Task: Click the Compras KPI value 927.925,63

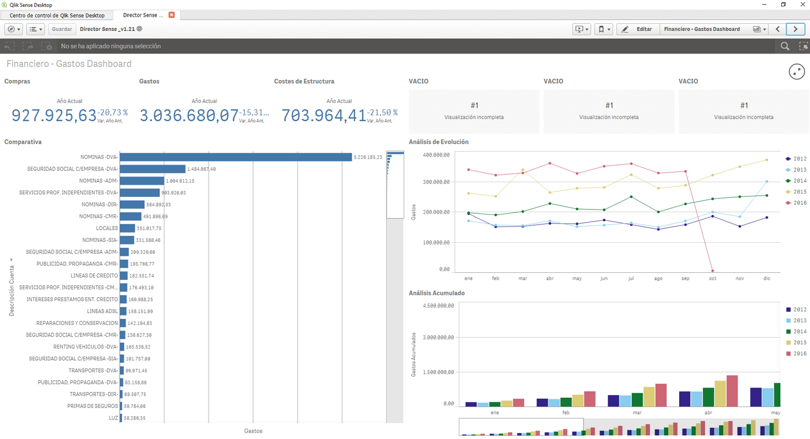Action: coord(54,115)
